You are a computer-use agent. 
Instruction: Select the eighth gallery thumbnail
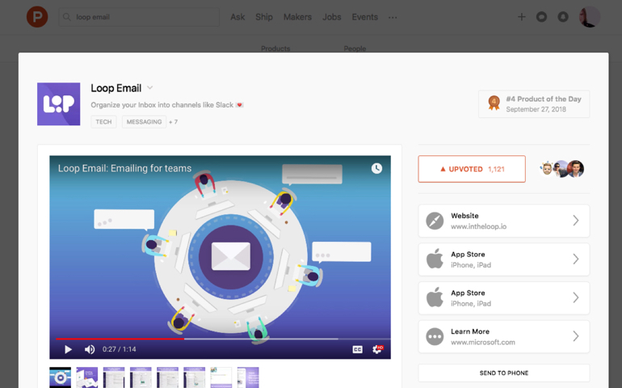[248, 377]
